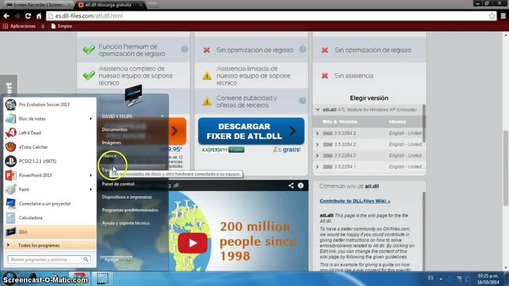The height and width of the screenshot is (286, 509).
Task: Click help icon beside middle Sin optimización de registro
Action: pyautogui.click(x=303, y=49)
